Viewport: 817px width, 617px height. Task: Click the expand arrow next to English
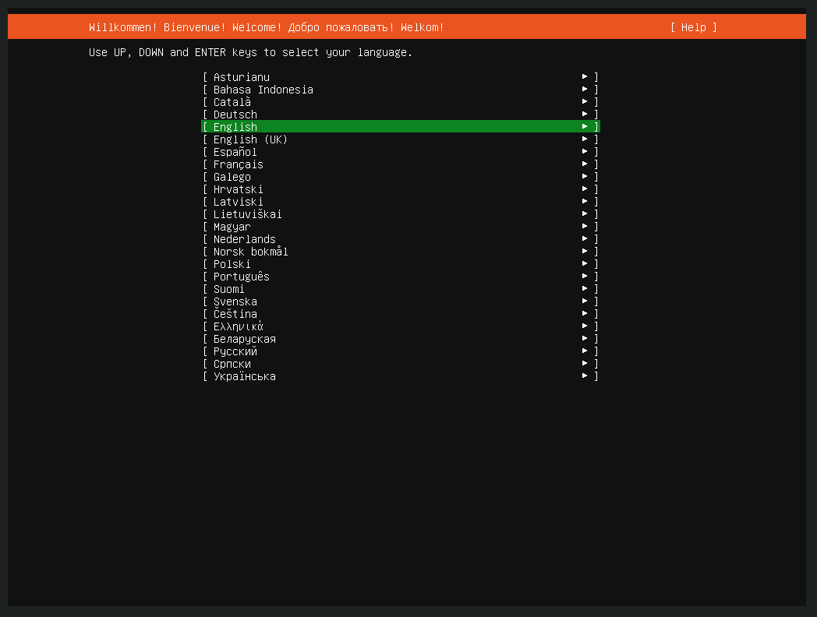click(x=584, y=125)
